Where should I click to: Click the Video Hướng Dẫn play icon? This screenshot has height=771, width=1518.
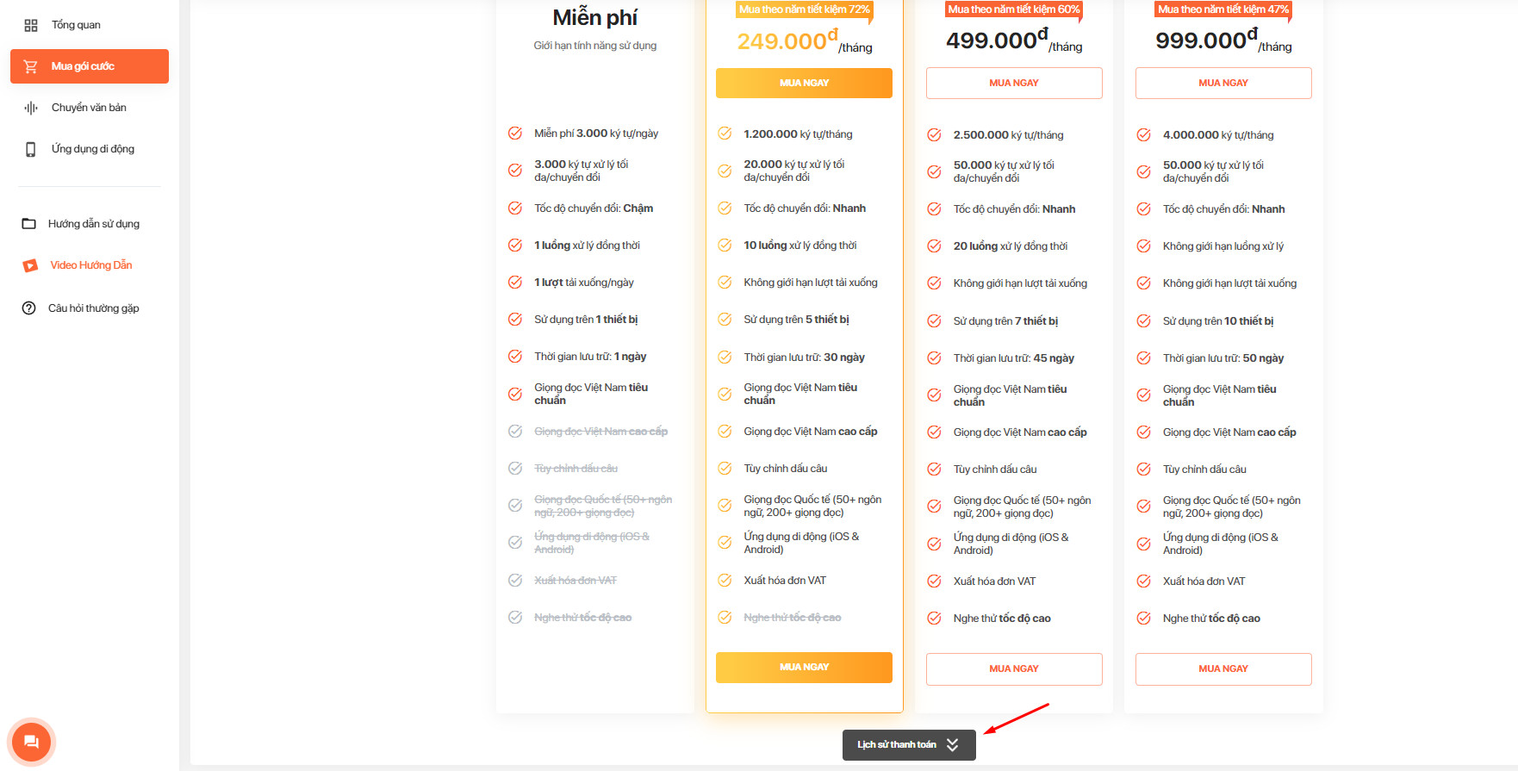(x=30, y=265)
